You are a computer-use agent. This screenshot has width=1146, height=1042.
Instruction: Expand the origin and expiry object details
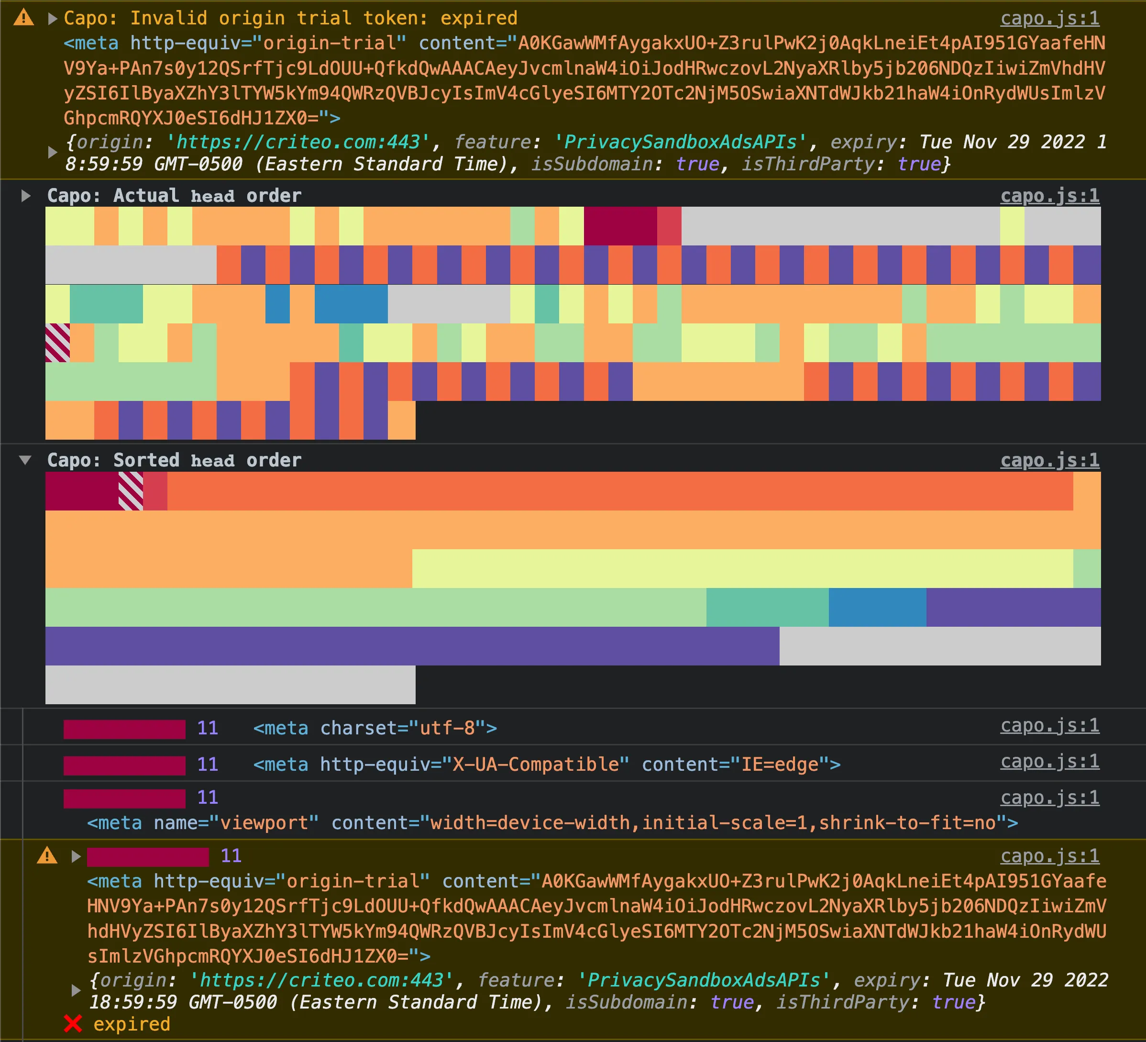click(x=54, y=151)
